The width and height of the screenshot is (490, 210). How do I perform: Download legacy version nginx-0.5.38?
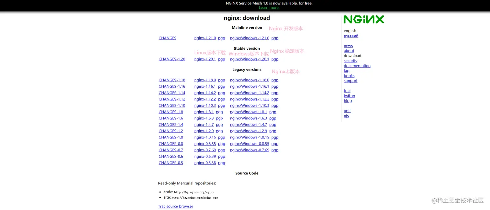click(x=205, y=163)
